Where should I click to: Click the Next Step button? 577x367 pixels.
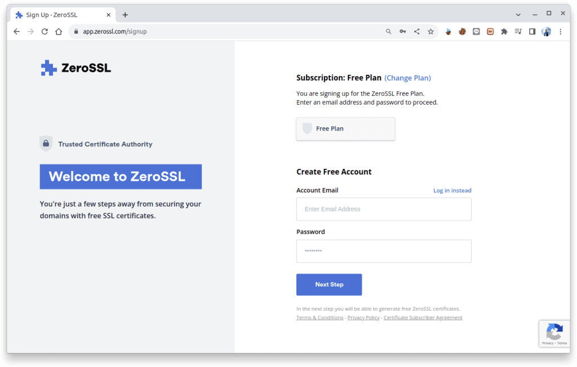(x=329, y=284)
